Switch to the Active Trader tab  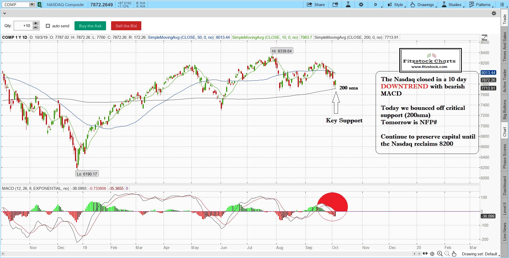[505, 81]
